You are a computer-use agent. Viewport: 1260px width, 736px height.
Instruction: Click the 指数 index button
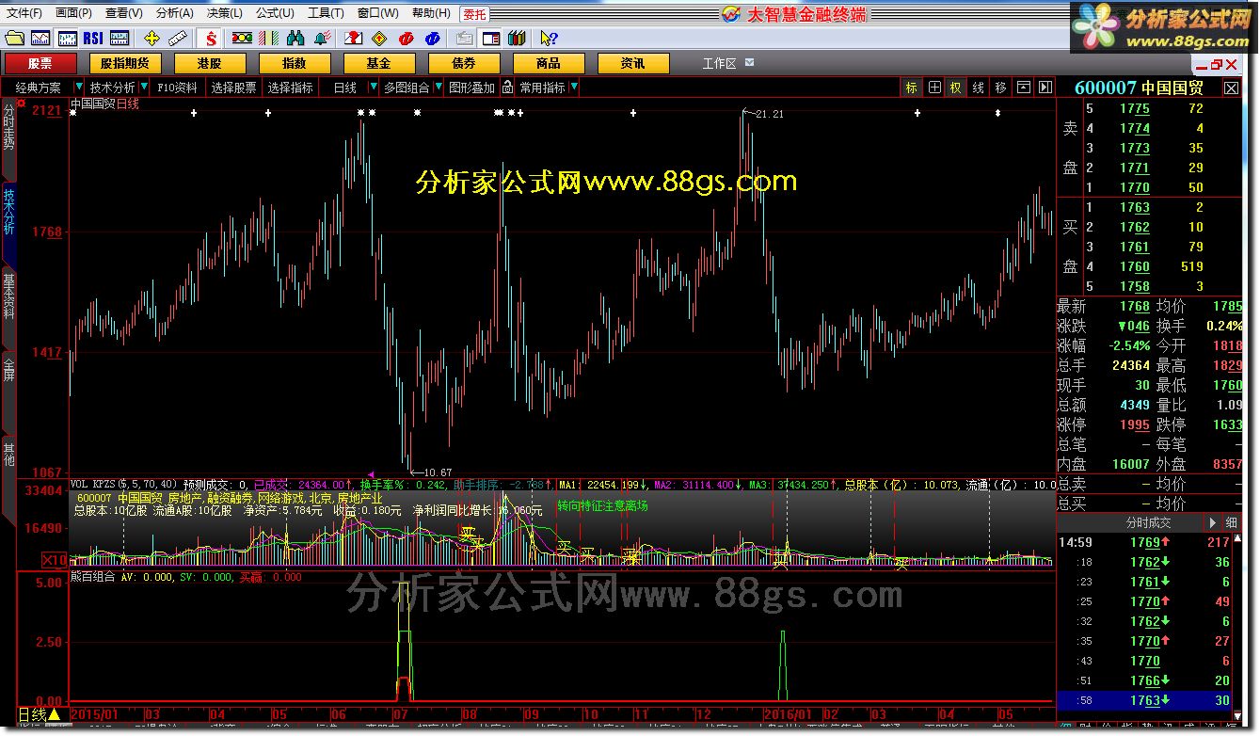295,63
